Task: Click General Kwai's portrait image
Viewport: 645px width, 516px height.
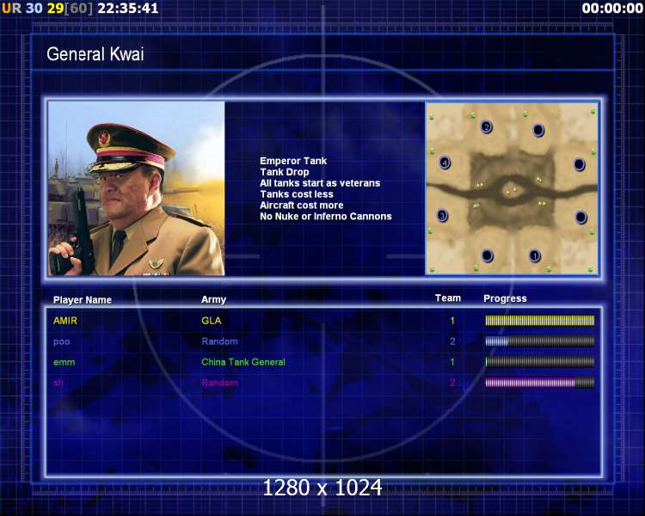Action: pyautogui.click(x=136, y=188)
